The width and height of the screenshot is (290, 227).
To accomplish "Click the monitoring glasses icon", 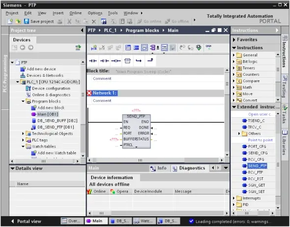I will coord(208,47).
